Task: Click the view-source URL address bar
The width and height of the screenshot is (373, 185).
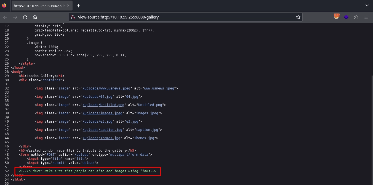Action: pyautogui.click(x=182, y=17)
